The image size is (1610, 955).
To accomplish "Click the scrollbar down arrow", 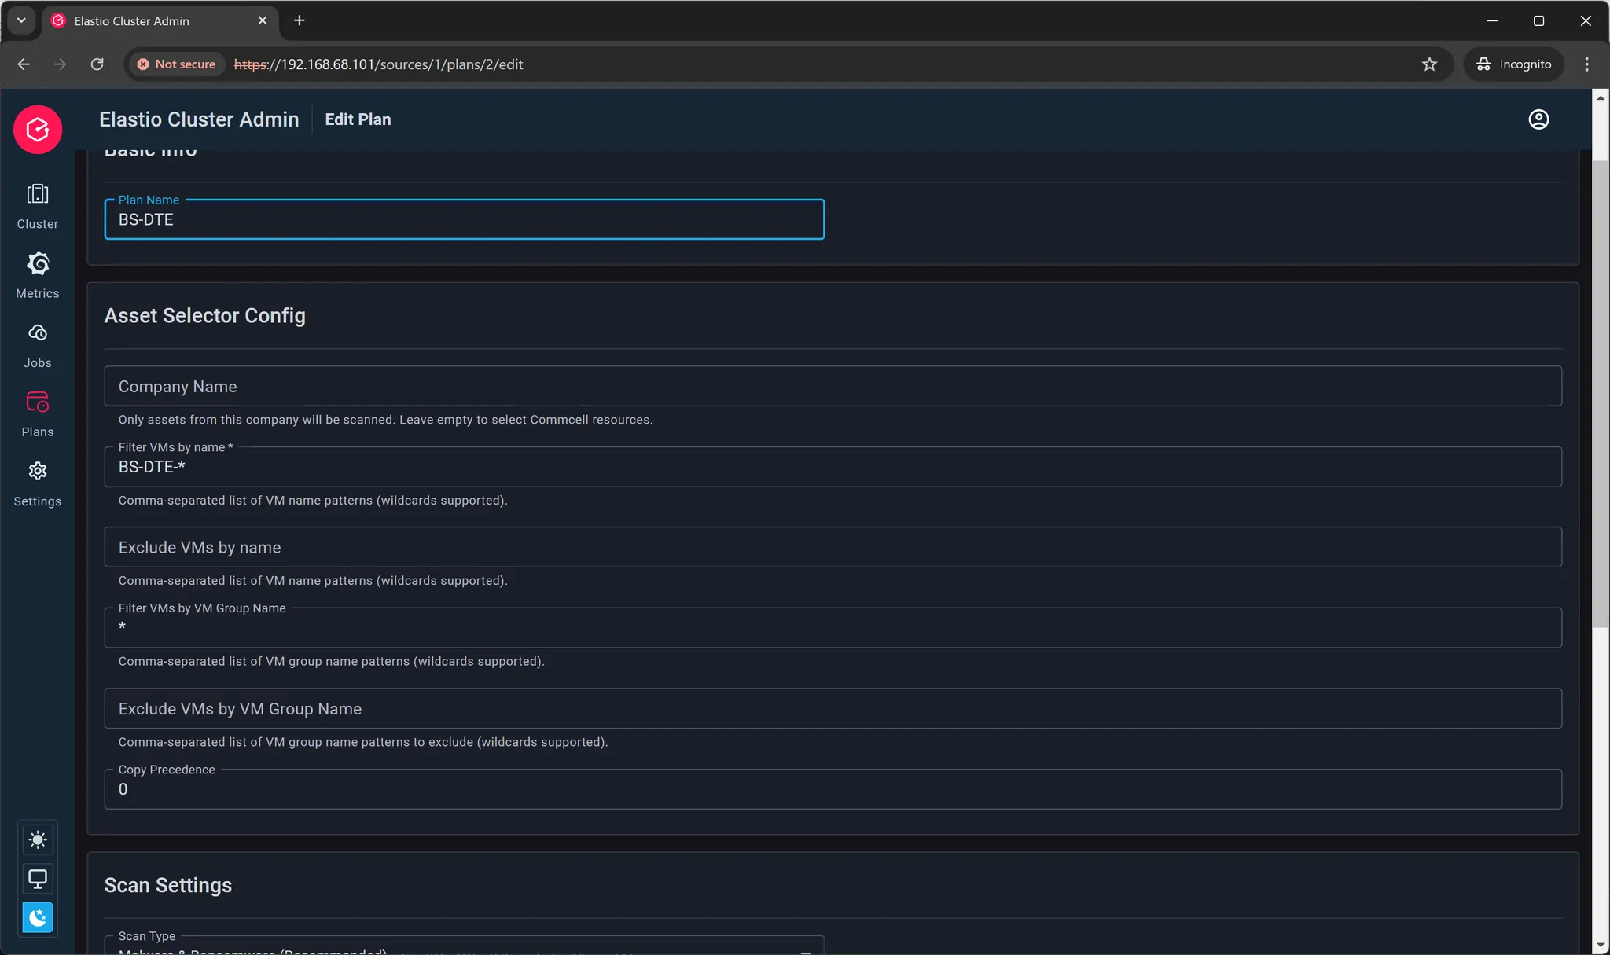I will click(x=1601, y=946).
